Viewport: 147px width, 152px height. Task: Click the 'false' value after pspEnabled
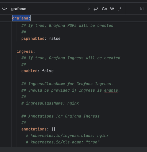coord(55,39)
